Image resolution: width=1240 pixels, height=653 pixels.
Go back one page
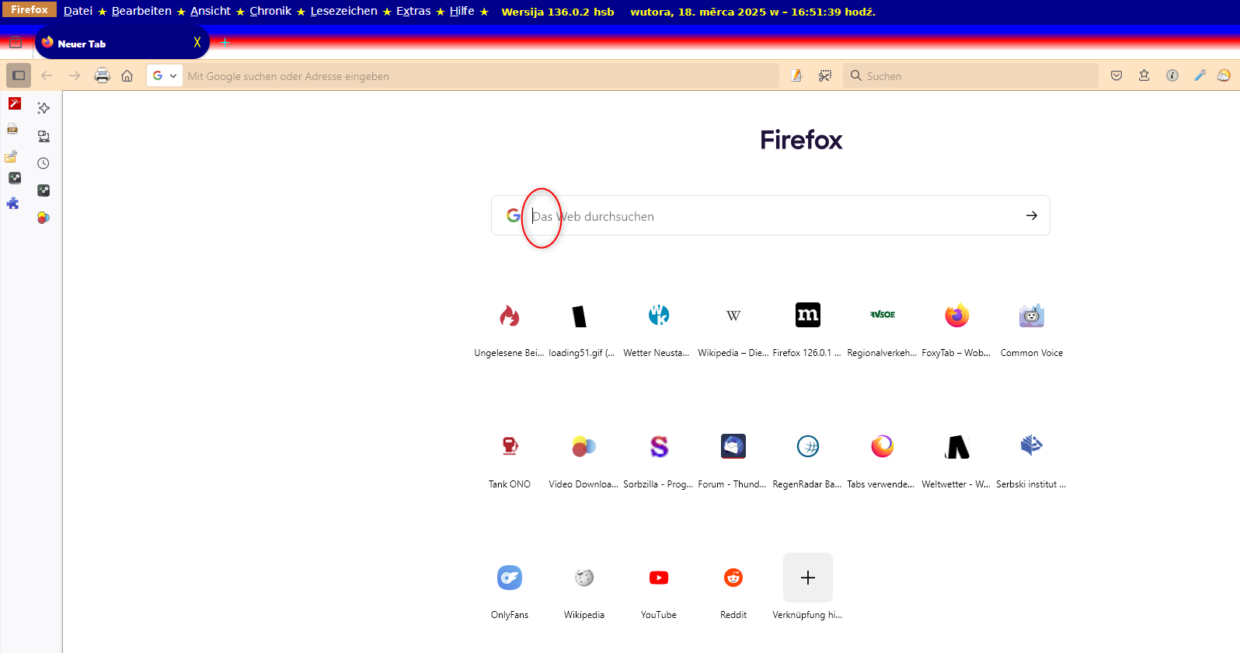coord(47,75)
